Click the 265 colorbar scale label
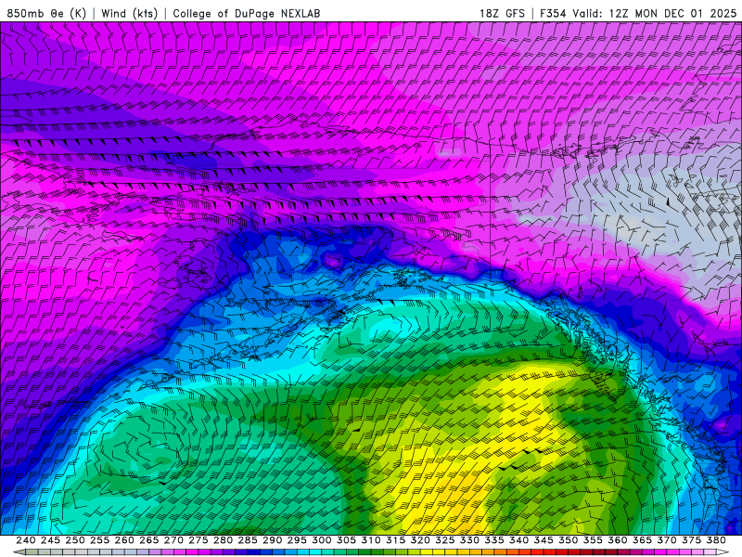742x557 pixels. (149, 540)
